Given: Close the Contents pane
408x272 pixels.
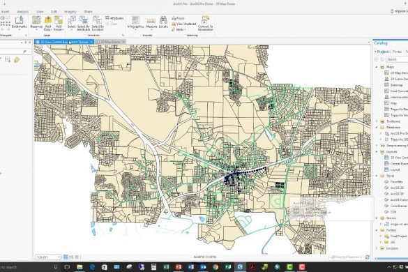Looking at the screenshot, I should click(x=30, y=42).
